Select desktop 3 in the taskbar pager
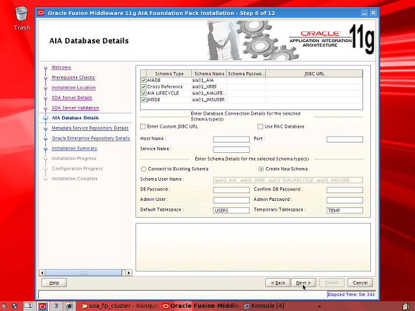This screenshot has width=415, height=311. 57,305
